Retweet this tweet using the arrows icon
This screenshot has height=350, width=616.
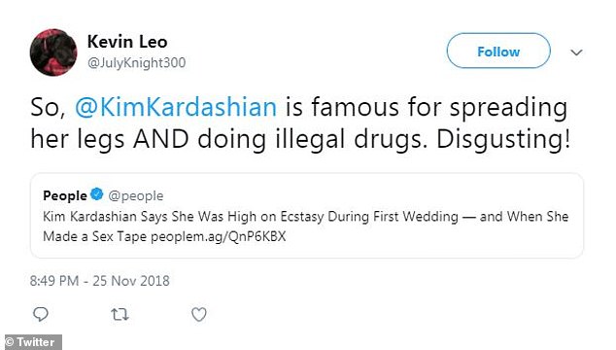120,314
